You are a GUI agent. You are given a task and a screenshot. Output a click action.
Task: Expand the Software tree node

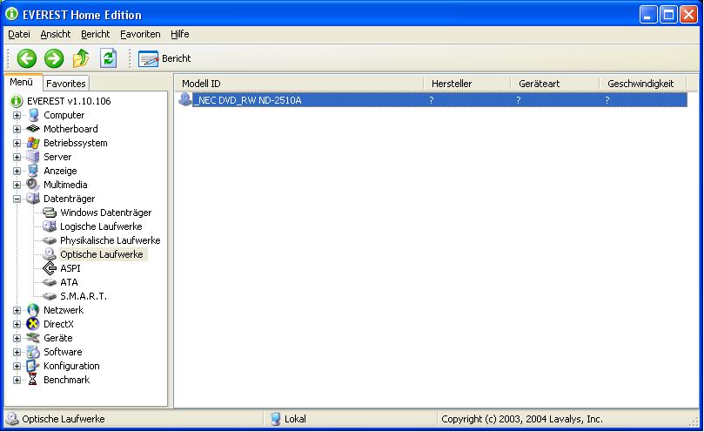pos(17,353)
